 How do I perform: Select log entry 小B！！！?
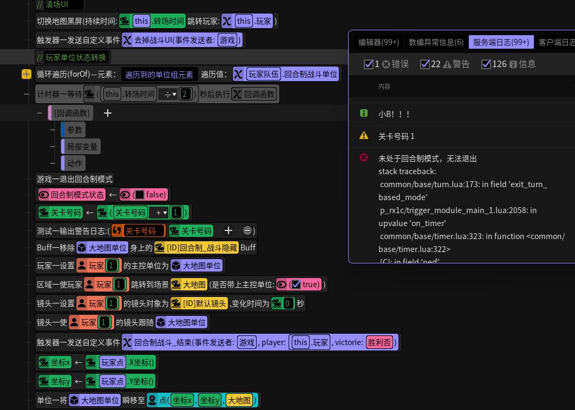[x=462, y=114]
